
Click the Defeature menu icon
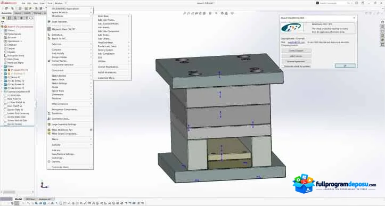pos(49,35)
